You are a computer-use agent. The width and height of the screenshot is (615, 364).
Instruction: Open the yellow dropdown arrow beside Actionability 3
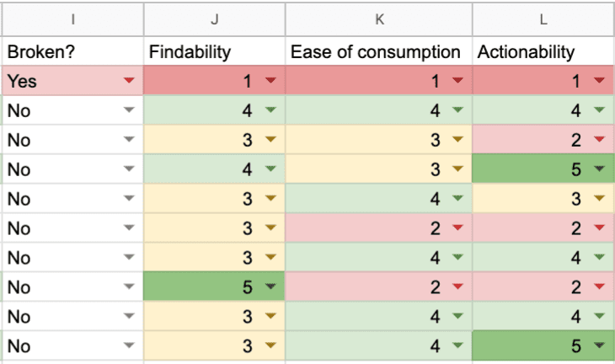[600, 199]
